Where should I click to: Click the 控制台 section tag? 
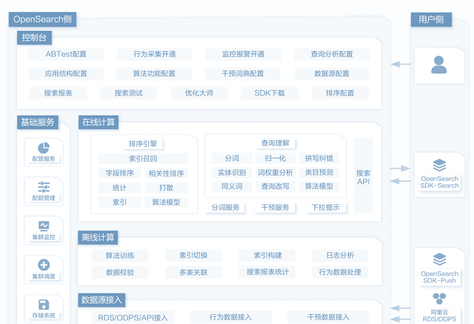(34, 38)
